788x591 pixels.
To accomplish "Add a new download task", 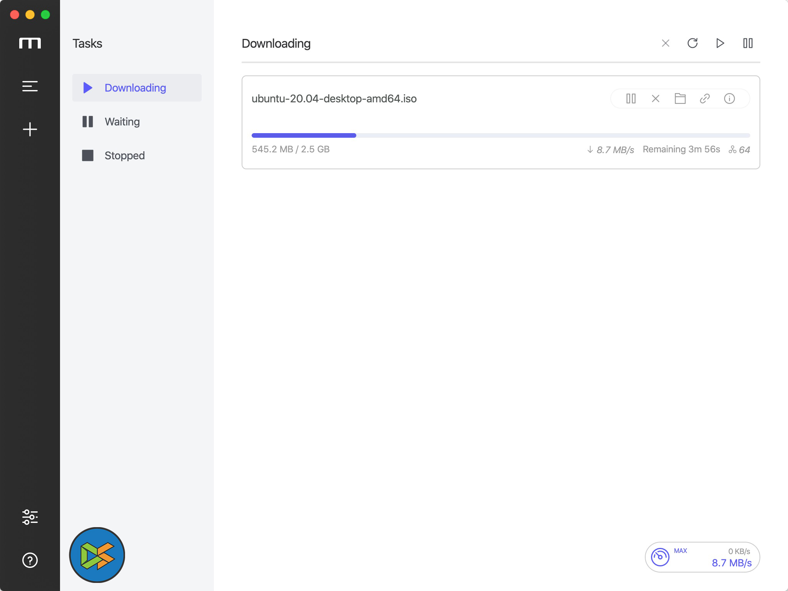I will [30, 129].
